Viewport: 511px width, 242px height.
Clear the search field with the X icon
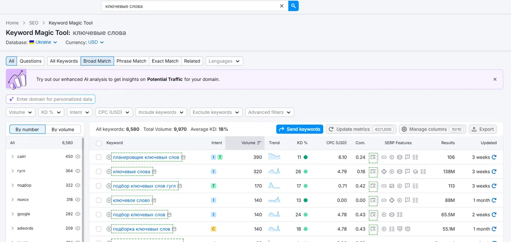281,6
